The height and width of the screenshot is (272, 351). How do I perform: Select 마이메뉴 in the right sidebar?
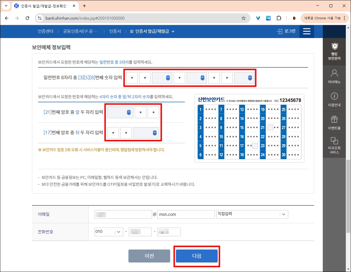pyautogui.click(x=334, y=76)
